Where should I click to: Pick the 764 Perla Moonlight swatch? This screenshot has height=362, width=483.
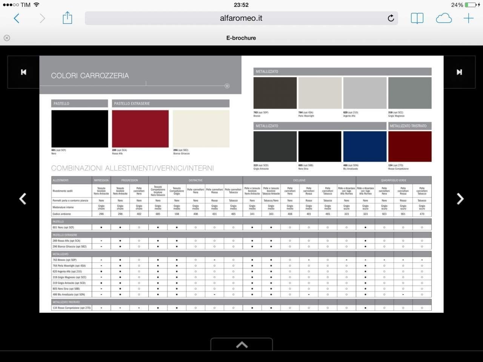coord(320,93)
